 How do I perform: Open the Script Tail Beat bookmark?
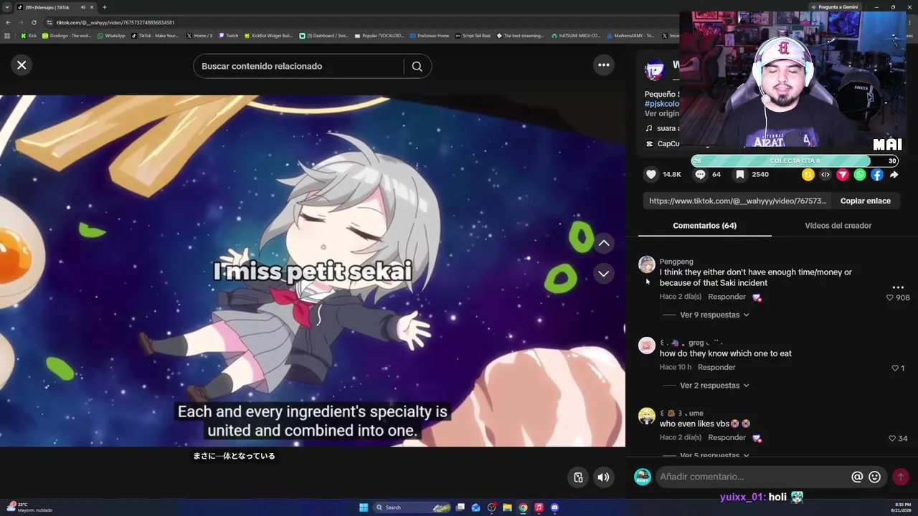point(473,36)
